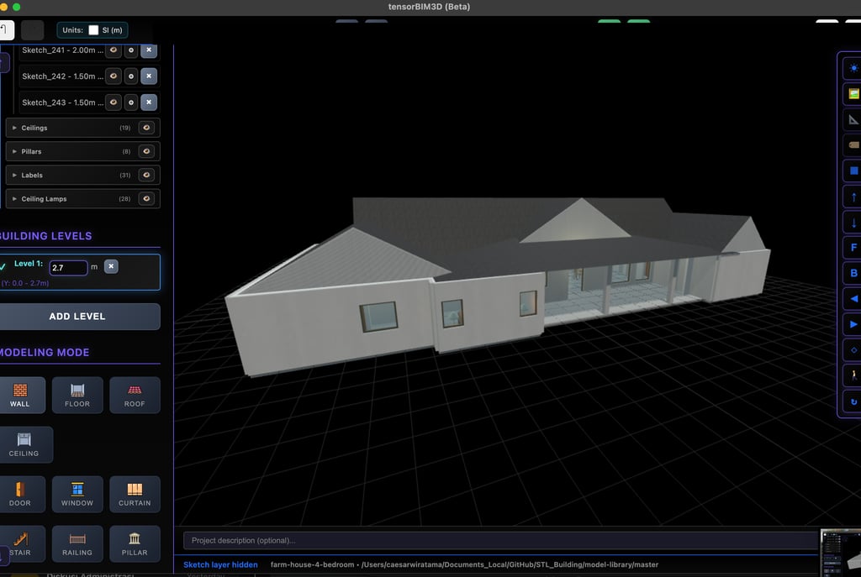Image resolution: width=861 pixels, height=577 pixels.
Task: Click the landscape picture icon in right toolbar
Action: 853,94
